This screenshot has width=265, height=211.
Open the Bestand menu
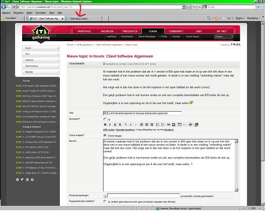coord(6,13)
